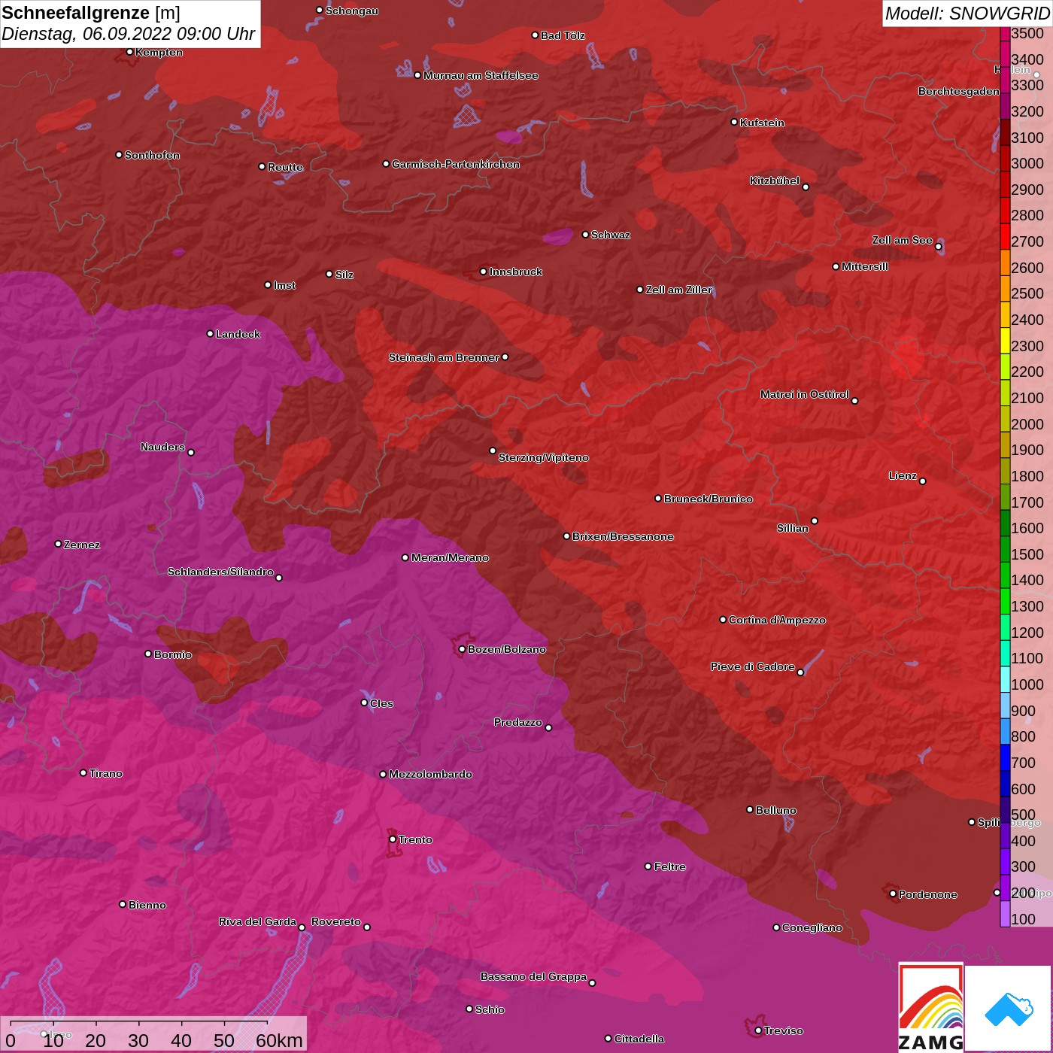Click the Bienno label
This screenshot has height=1053, width=1053.
pyautogui.click(x=147, y=905)
